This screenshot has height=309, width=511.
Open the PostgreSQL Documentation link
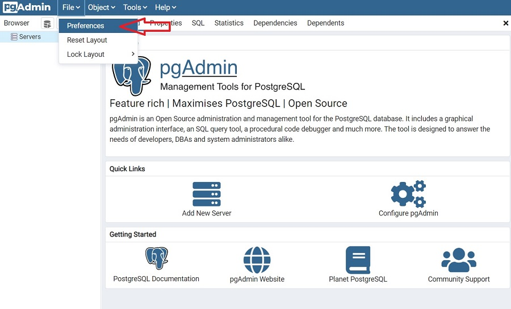click(x=156, y=279)
